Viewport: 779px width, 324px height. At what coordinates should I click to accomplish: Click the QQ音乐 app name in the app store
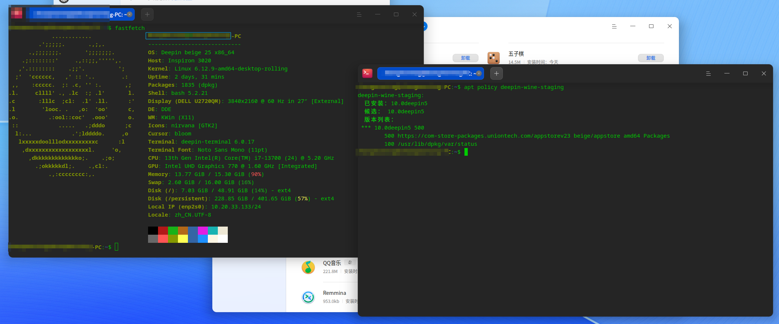click(x=332, y=263)
